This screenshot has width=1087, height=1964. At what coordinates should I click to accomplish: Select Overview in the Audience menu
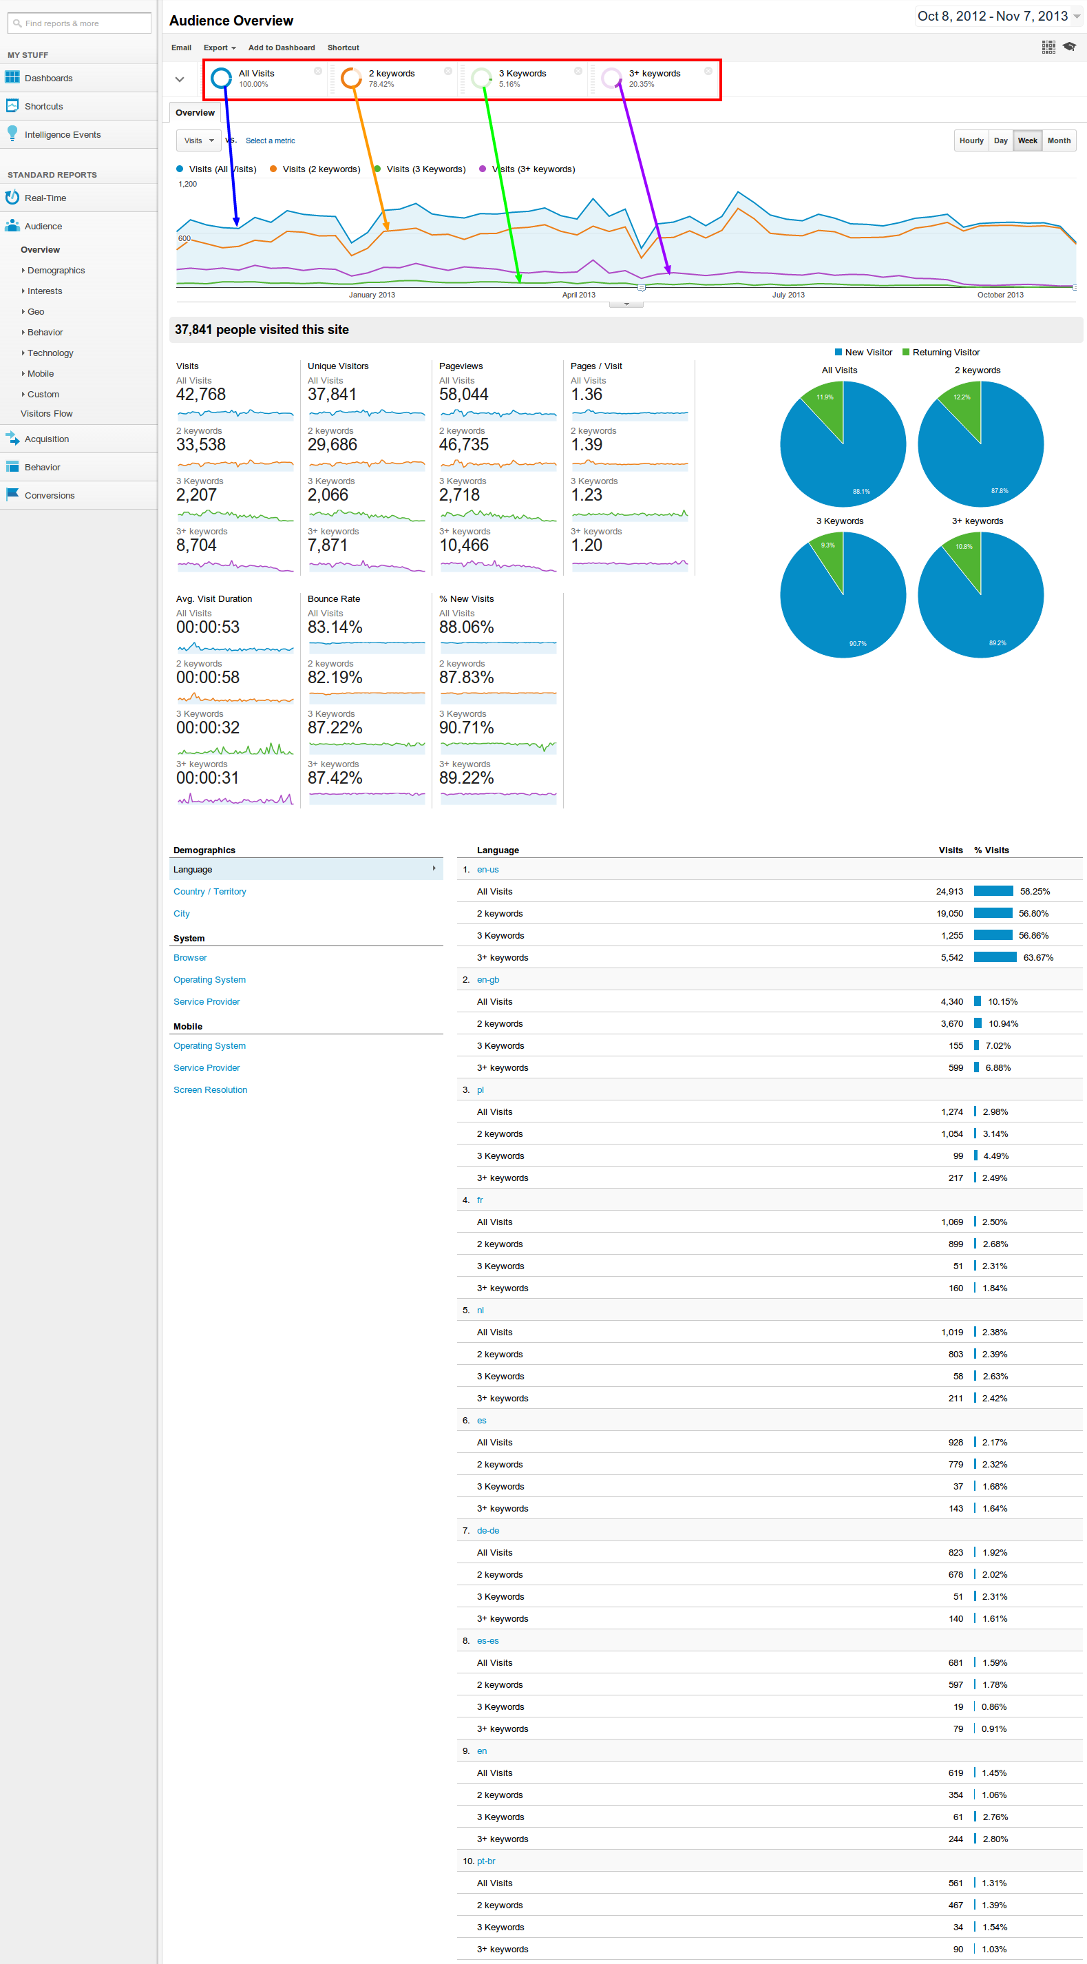[41, 249]
